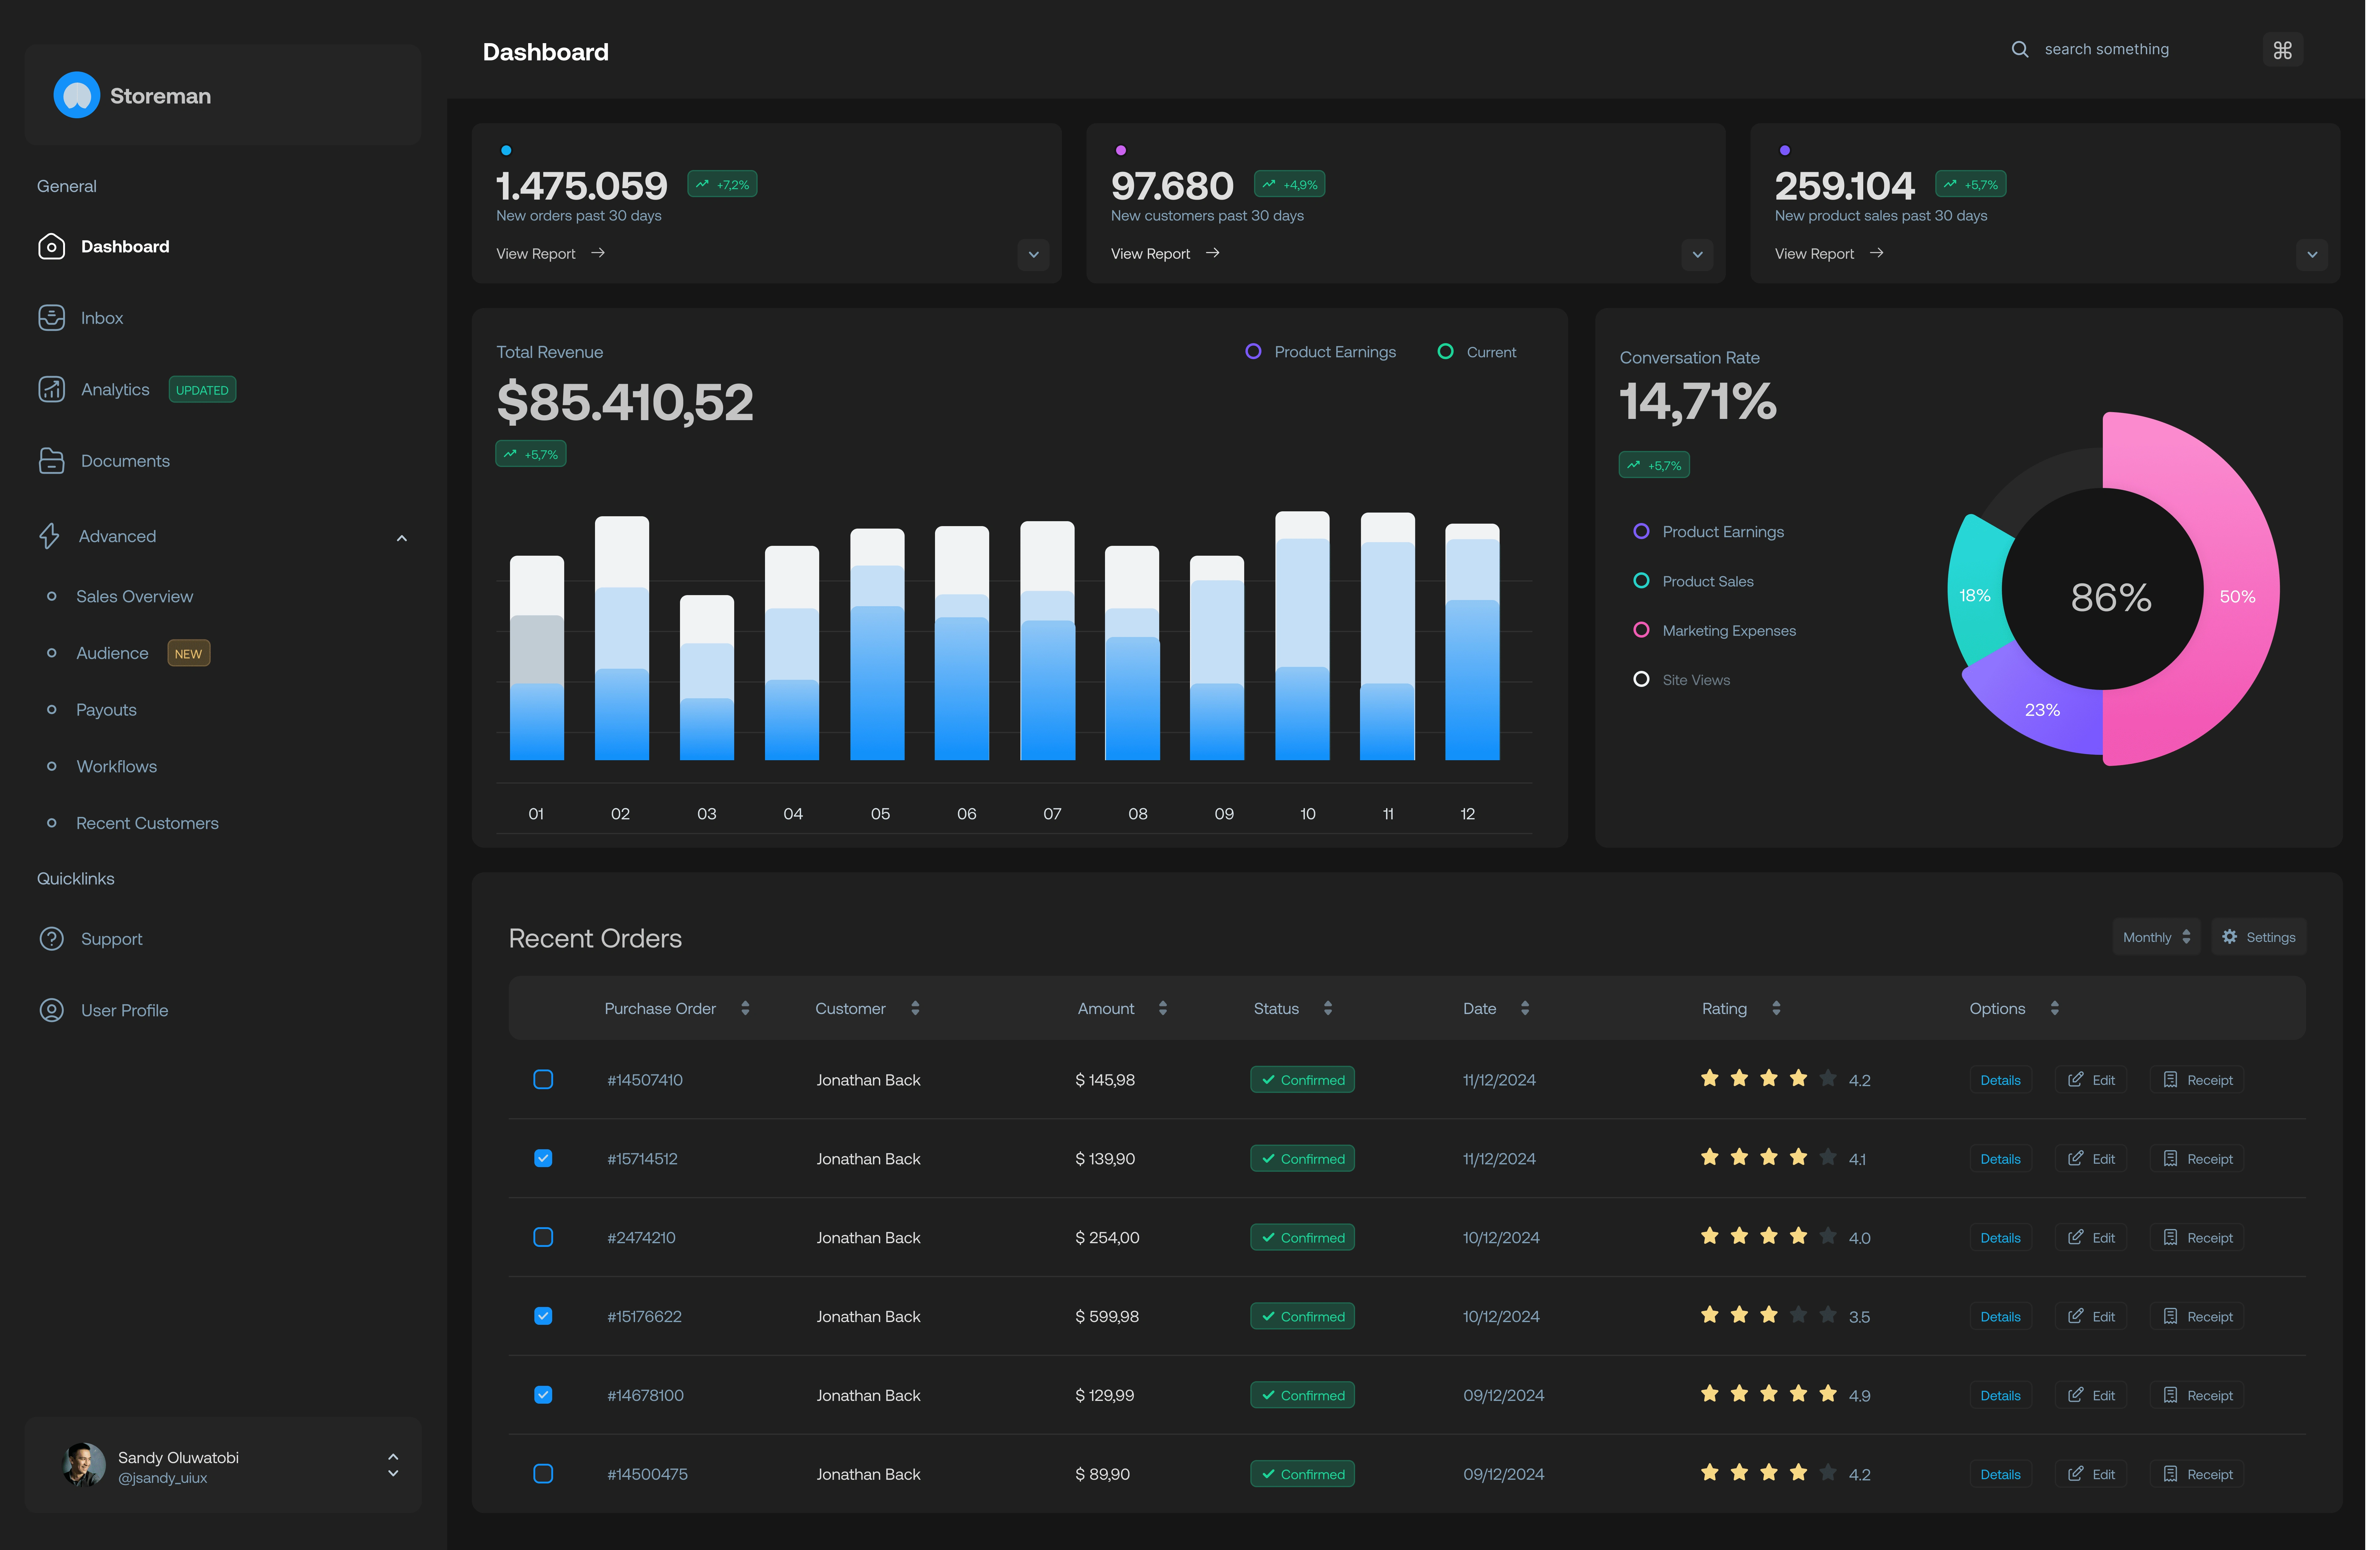Click the arrow icon beside product sales View Report

tap(1877, 253)
